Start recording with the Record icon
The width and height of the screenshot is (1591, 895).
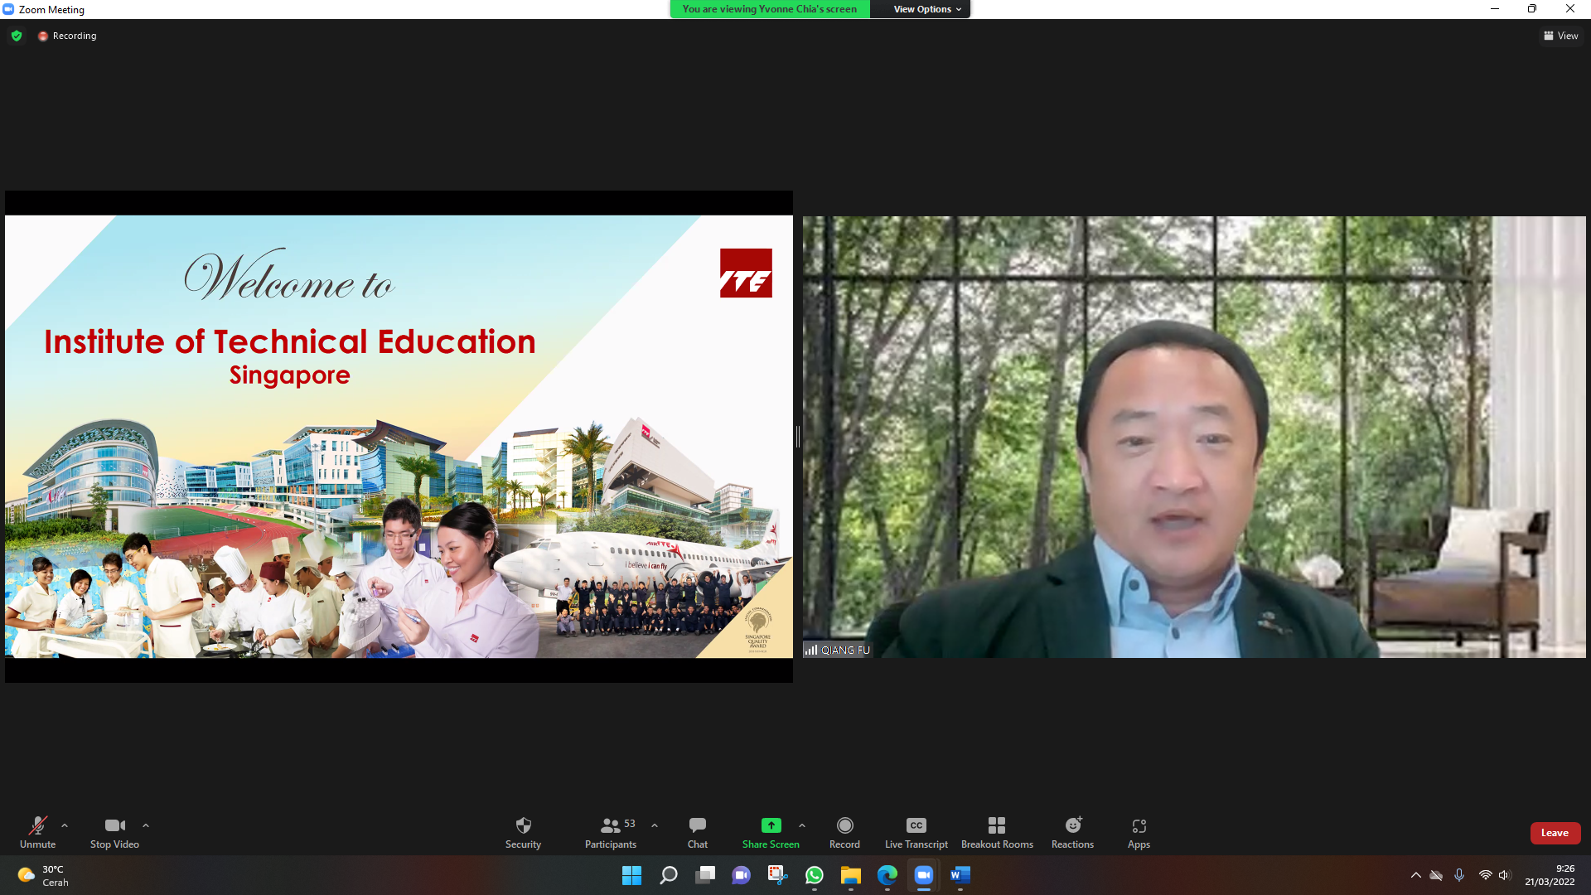(844, 825)
